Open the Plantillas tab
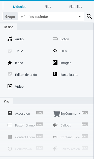 (76, 7)
